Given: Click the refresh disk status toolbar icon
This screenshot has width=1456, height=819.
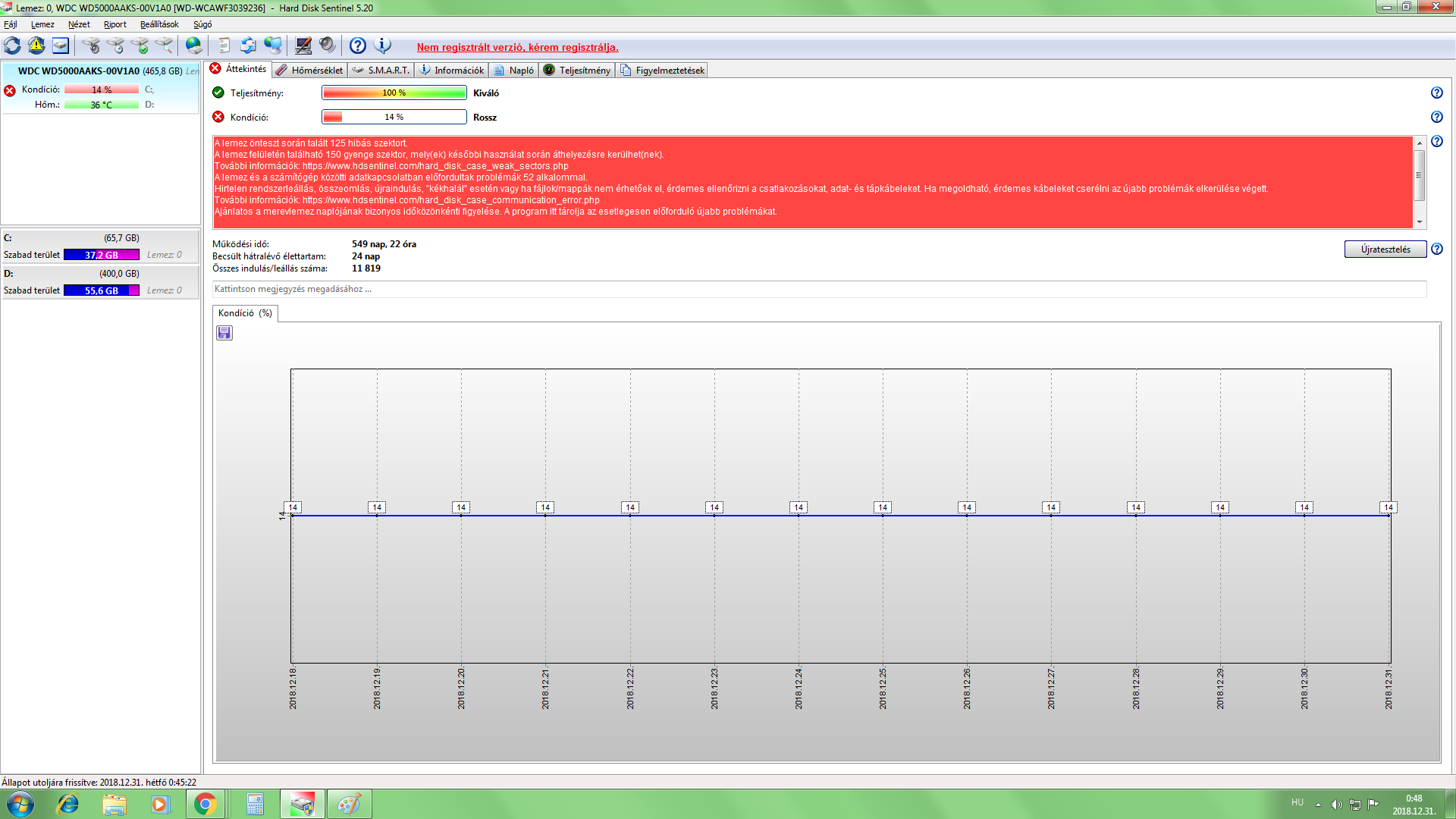Looking at the screenshot, I should click(13, 45).
